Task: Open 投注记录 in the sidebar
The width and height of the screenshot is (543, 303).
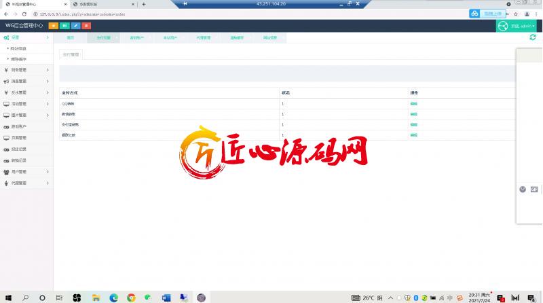Action: [19, 149]
